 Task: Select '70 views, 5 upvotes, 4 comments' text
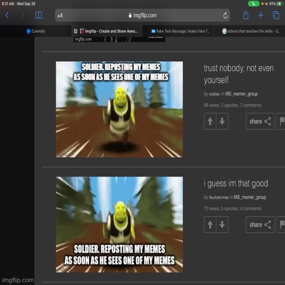[x=233, y=209]
